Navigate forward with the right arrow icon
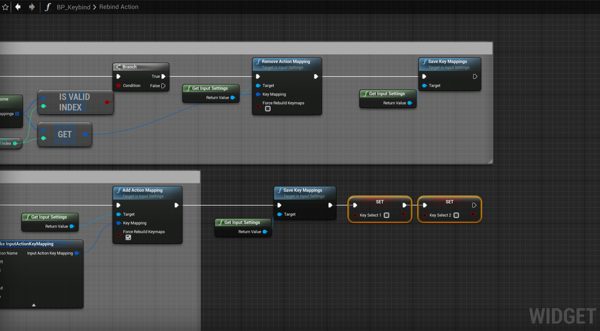Screen dimensions: 600x331 click(x=32, y=7)
